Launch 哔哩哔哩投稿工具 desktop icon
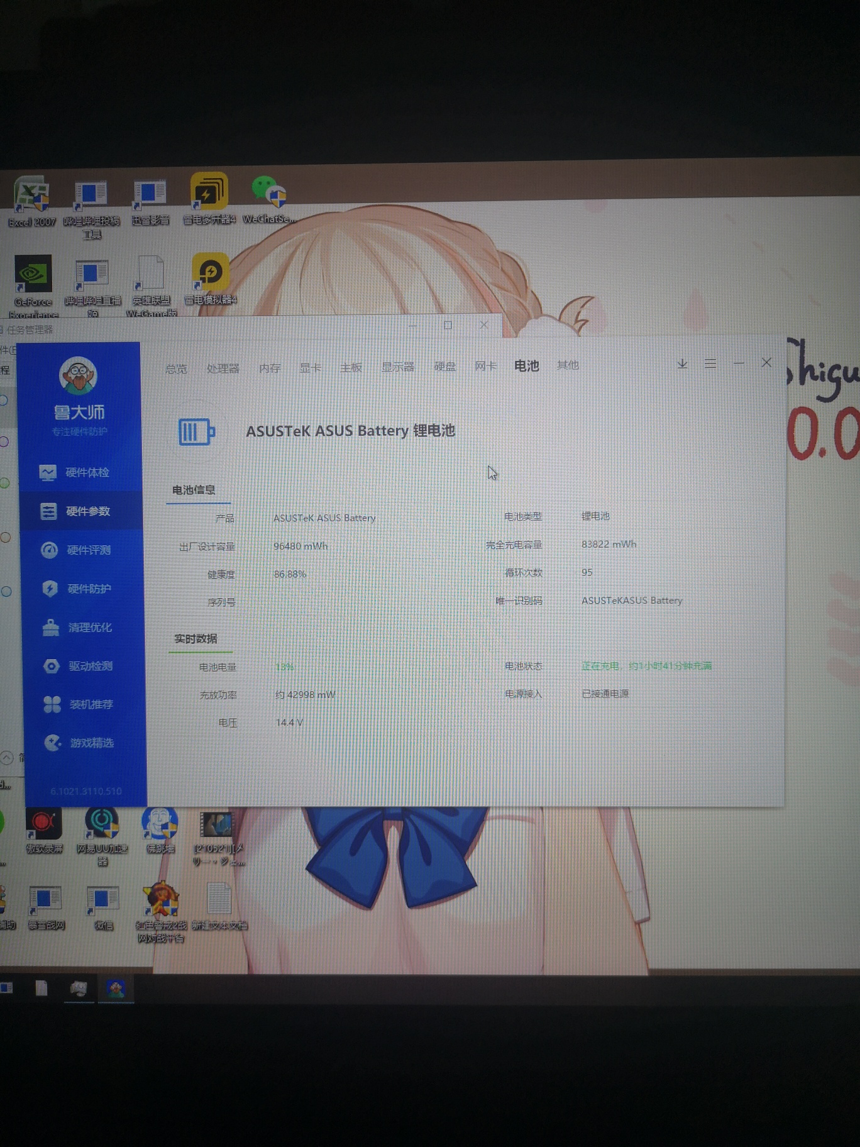 pos(91,210)
